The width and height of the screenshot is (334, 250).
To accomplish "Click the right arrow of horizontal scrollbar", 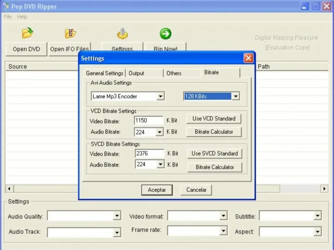I will (x=324, y=189).
